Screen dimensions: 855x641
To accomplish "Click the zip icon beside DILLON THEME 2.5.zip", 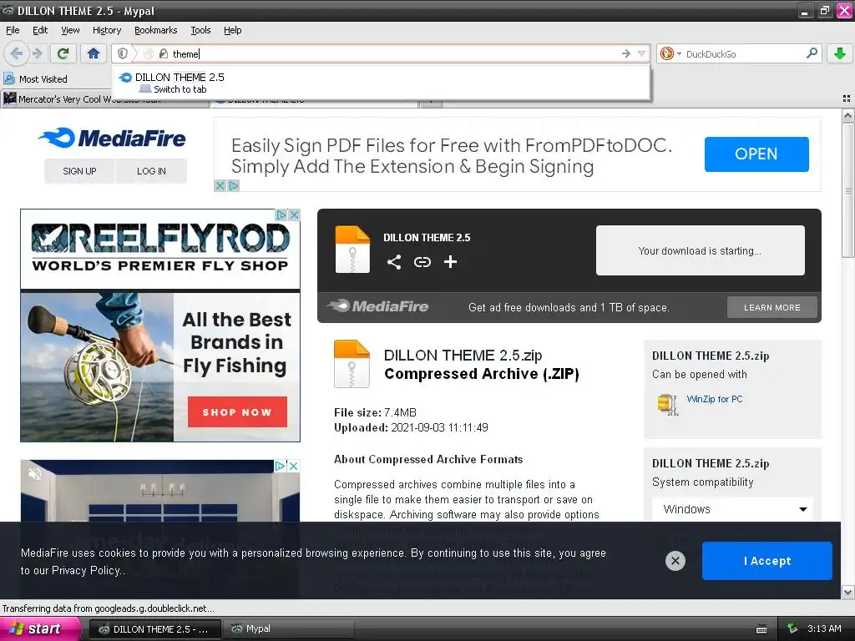I will [x=352, y=364].
